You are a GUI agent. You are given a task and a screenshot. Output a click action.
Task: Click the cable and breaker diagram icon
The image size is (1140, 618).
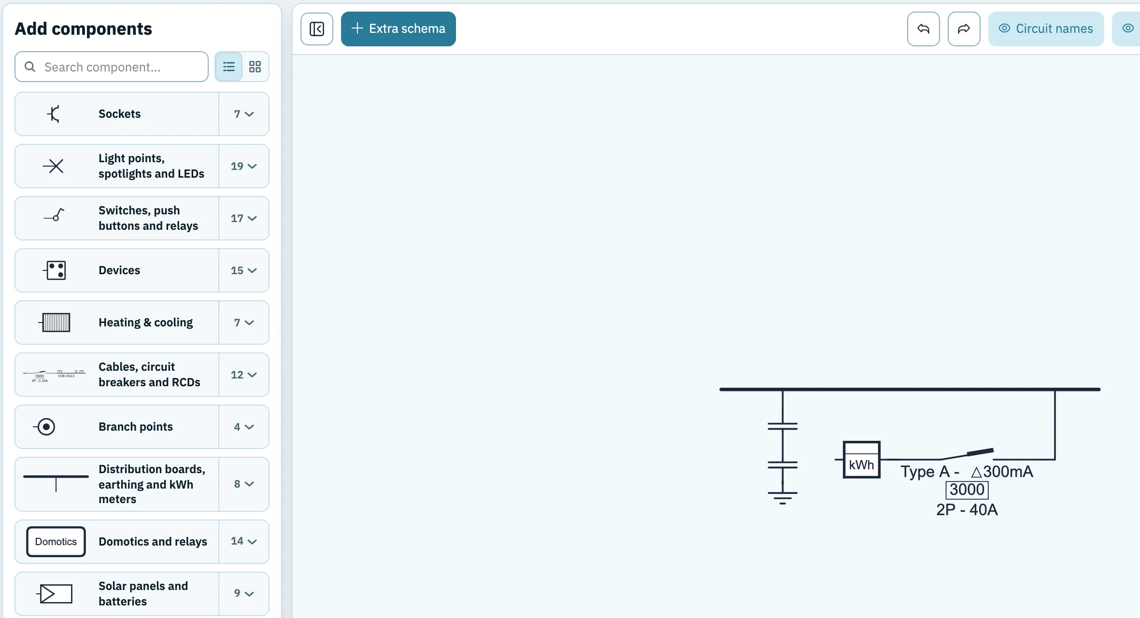click(54, 376)
